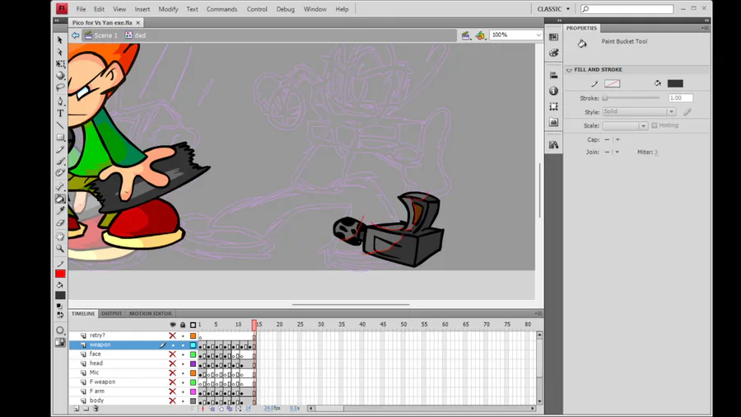Click the Miter value field
Image resolution: width=741 pixels, height=417 pixels.
click(x=656, y=152)
